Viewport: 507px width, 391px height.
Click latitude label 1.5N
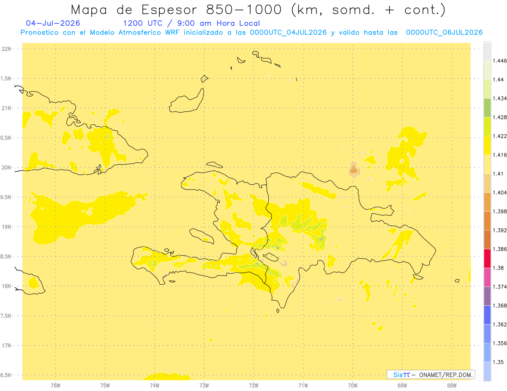click(6, 78)
